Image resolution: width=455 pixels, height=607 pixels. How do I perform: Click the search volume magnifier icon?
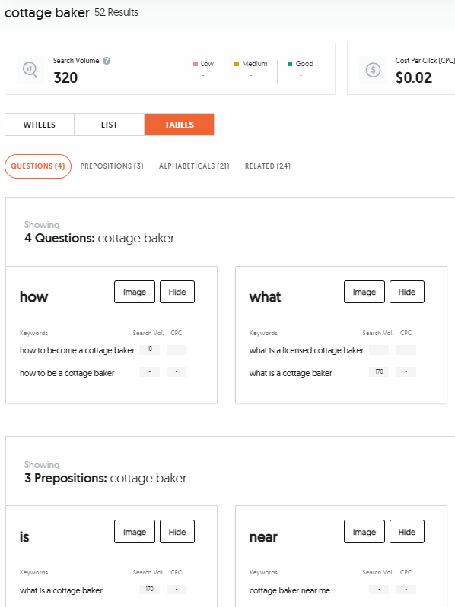30,70
